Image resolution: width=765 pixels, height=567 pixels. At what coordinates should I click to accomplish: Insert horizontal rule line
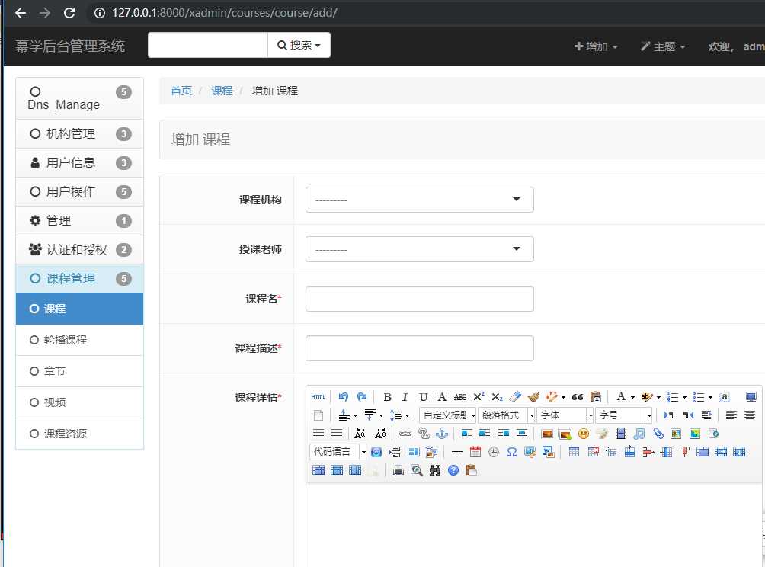(456, 452)
